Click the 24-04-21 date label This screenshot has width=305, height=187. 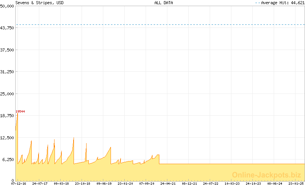coord(168,184)
